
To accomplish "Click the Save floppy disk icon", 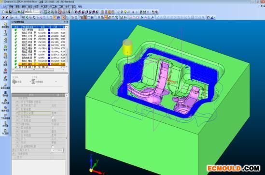I will [10, 12].
